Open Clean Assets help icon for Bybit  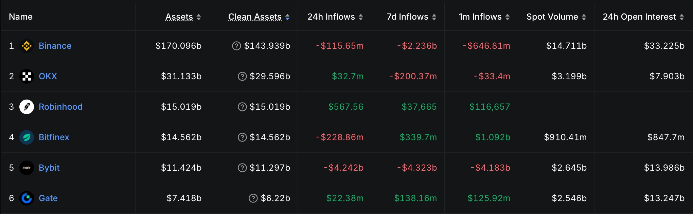[242, 168]
